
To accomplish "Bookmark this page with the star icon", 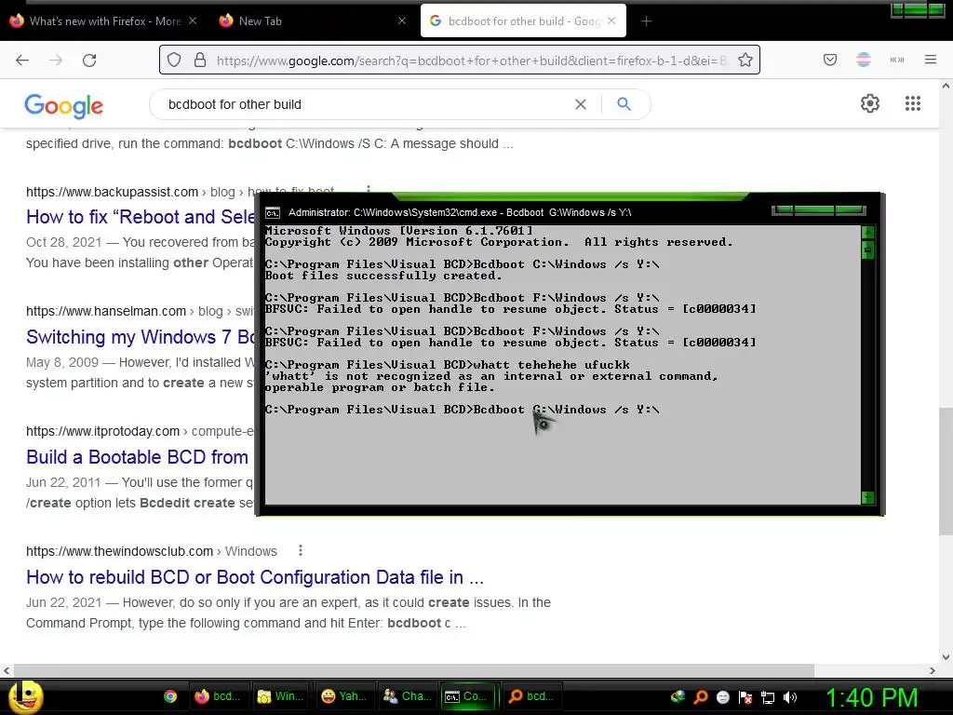I will point(745,60).
